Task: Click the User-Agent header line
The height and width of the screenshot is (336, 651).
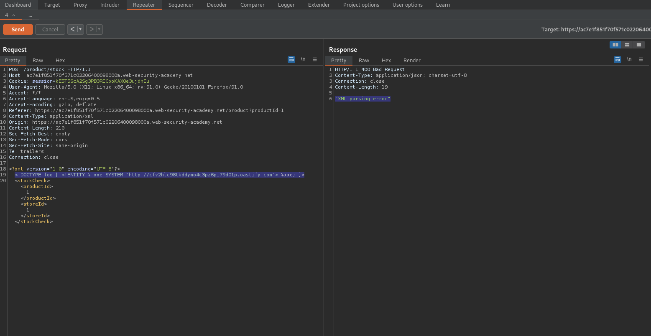Action: coord(126,87)
